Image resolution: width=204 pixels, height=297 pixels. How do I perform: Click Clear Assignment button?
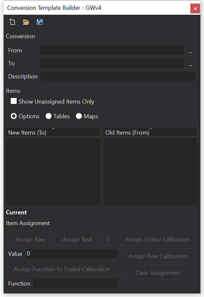(x=158, y=272)
